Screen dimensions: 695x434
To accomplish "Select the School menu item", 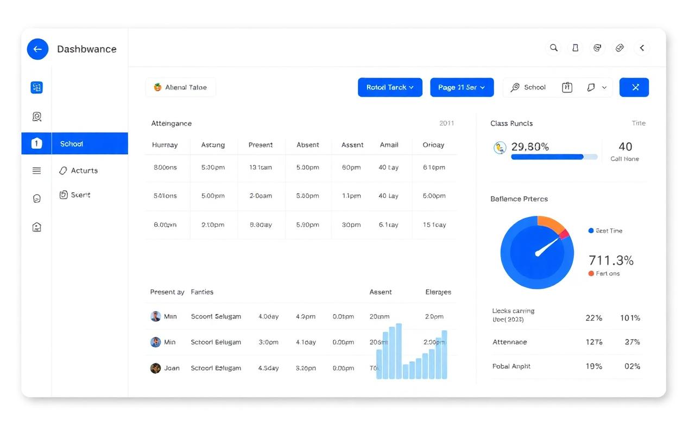I will tap(74, 144).
